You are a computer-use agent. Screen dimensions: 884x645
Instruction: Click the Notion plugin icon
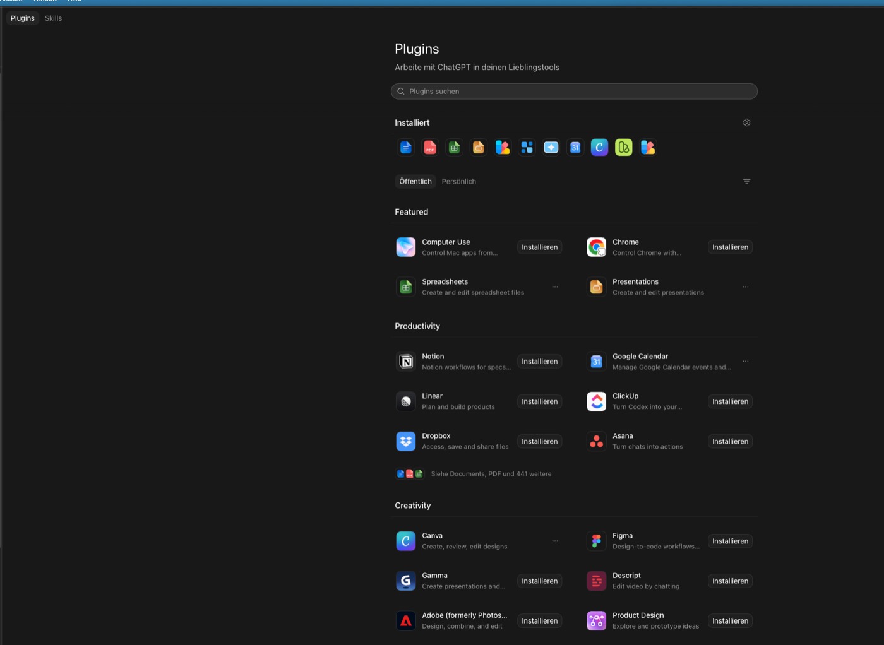(x=406, y=362)
